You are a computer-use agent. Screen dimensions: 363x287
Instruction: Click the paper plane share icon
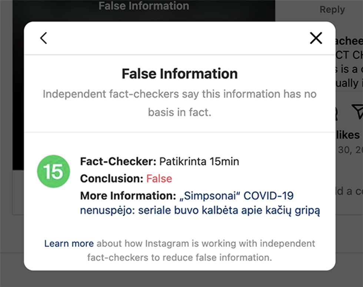(x=357, y=111)
